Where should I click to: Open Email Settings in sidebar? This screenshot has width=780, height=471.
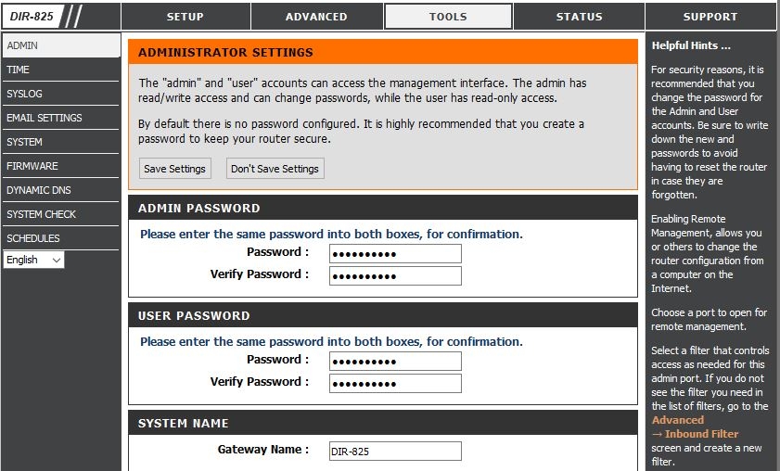[x=44, y=118]
